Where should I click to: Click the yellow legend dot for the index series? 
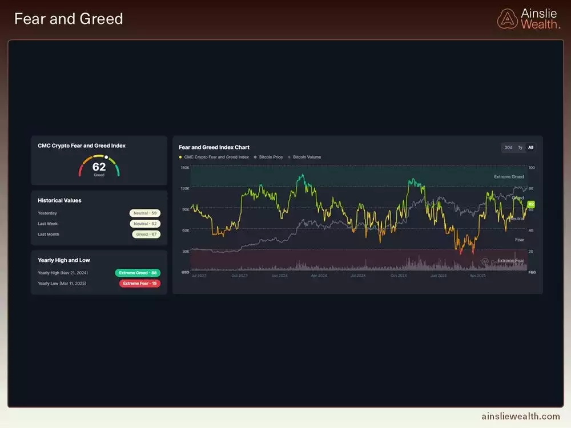[x=180, y=156]
